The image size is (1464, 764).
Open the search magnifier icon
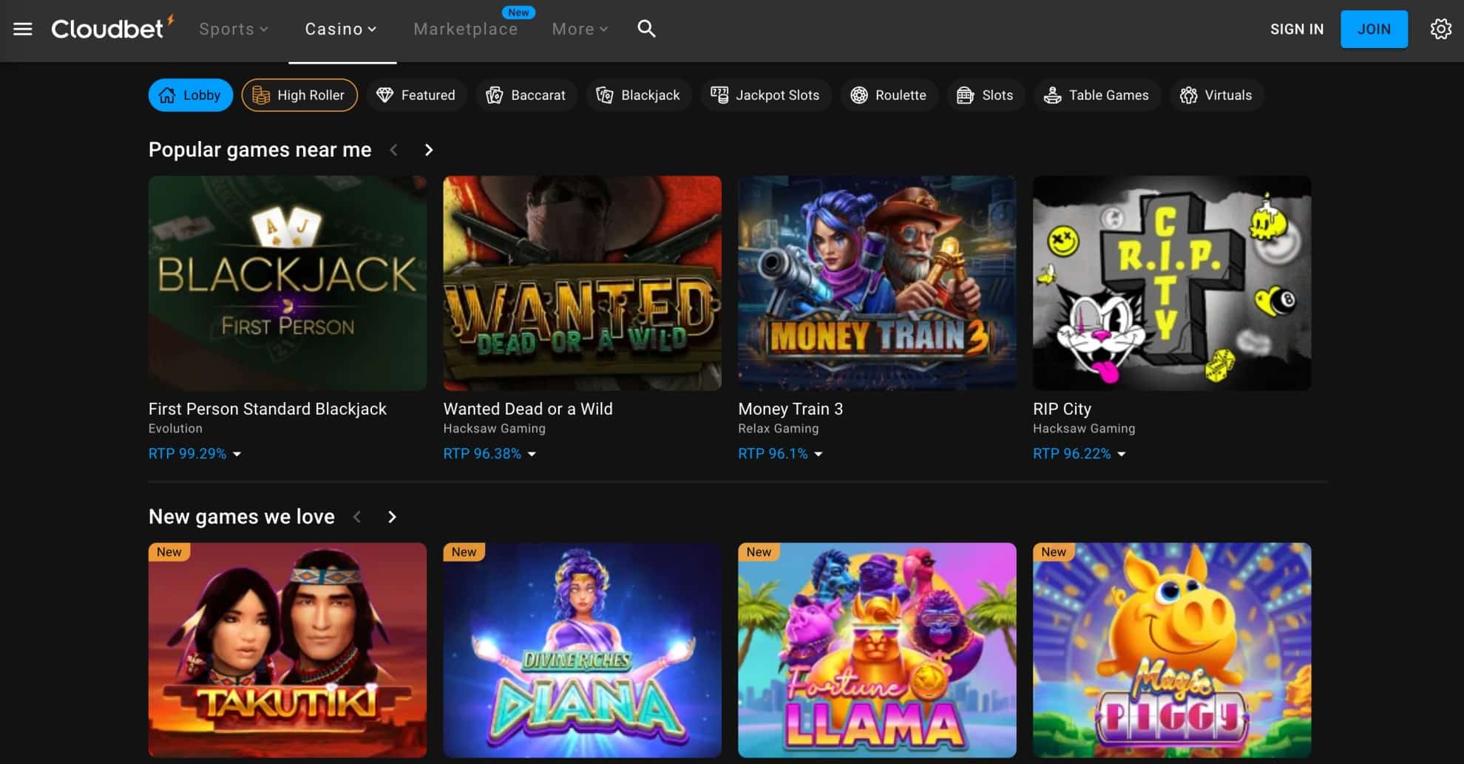(646, 29)
